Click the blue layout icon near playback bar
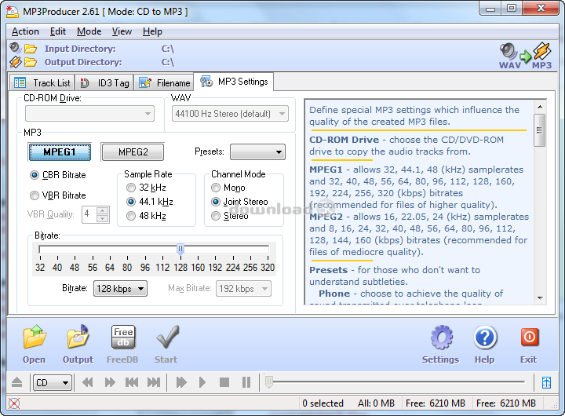565x416 pixels. click(546, 382)
